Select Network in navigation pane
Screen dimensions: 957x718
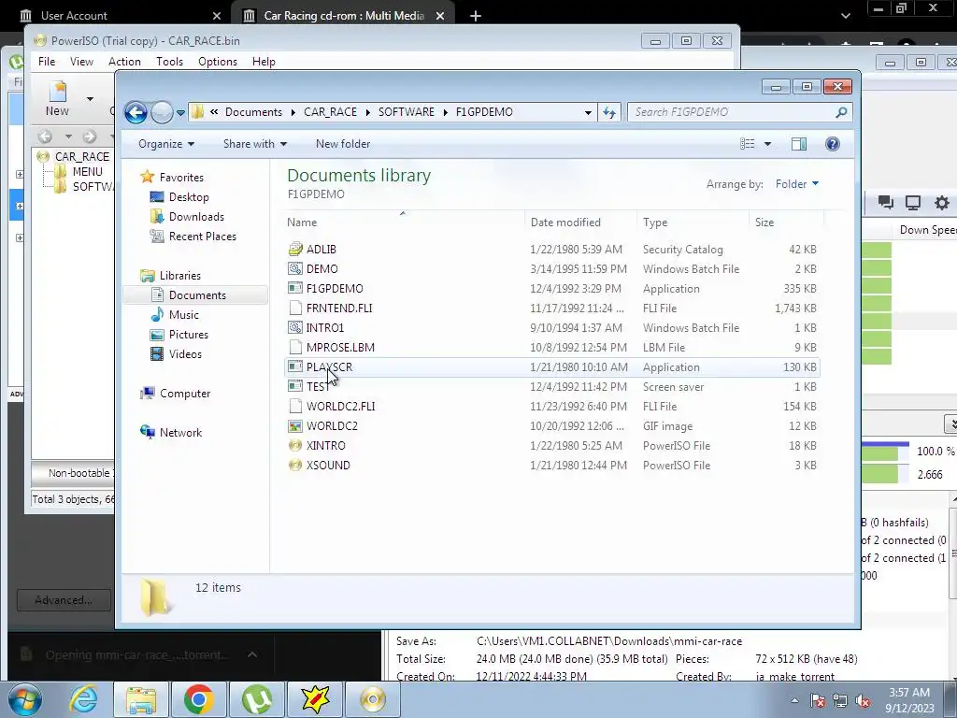coord(180,433)
